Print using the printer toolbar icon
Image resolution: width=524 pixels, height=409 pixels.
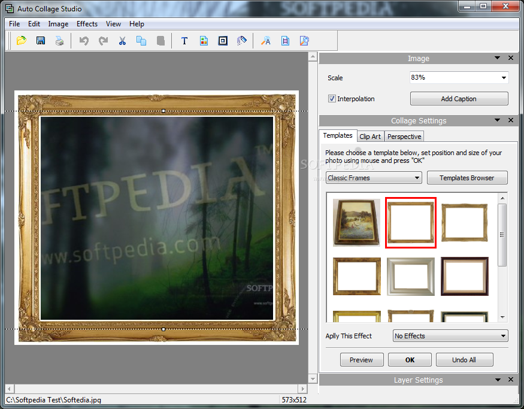(60, 41)
